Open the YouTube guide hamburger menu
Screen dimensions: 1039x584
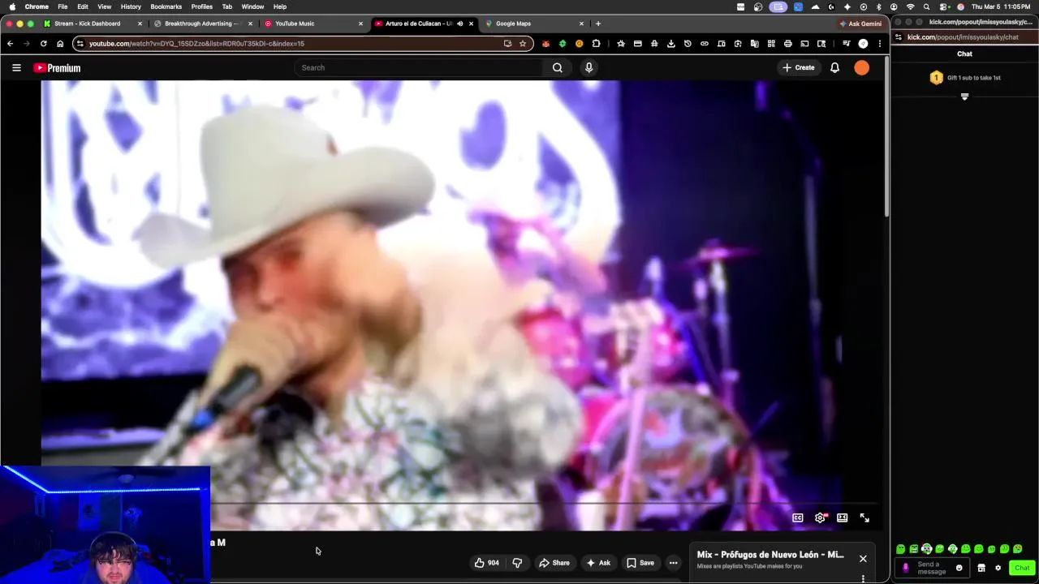[16, 68]
